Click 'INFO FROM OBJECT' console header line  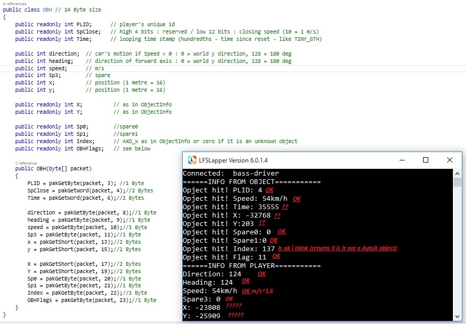[252, 182]
